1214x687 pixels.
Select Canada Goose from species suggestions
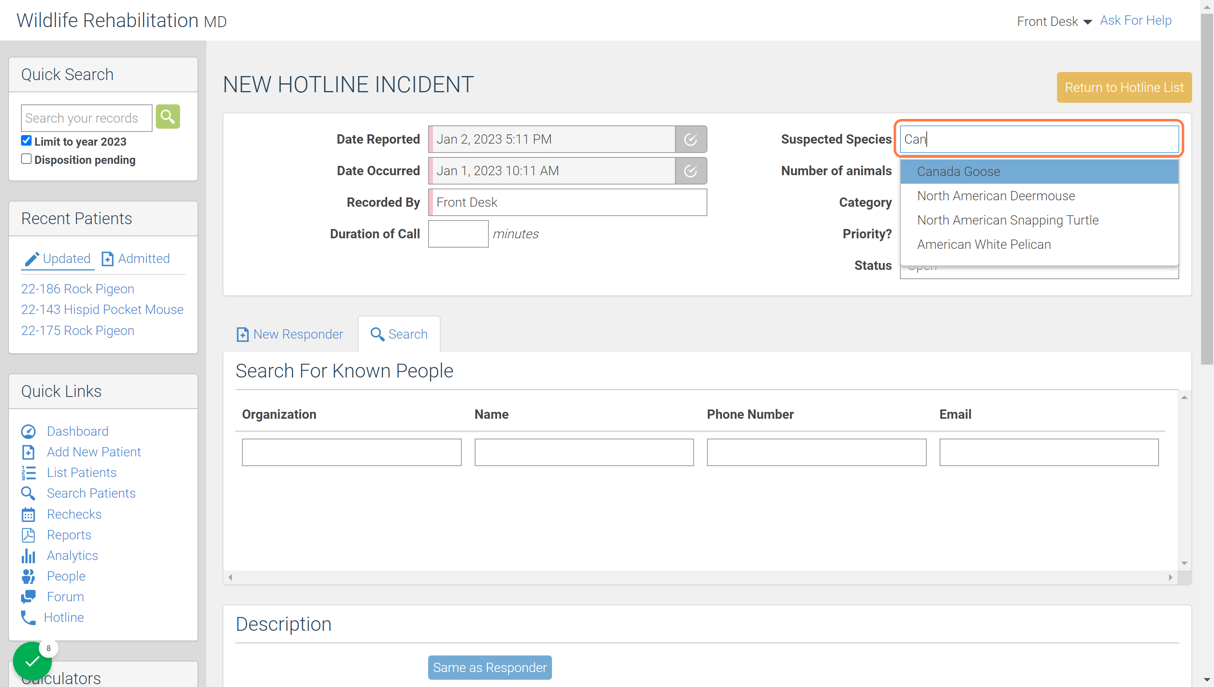1040,172
